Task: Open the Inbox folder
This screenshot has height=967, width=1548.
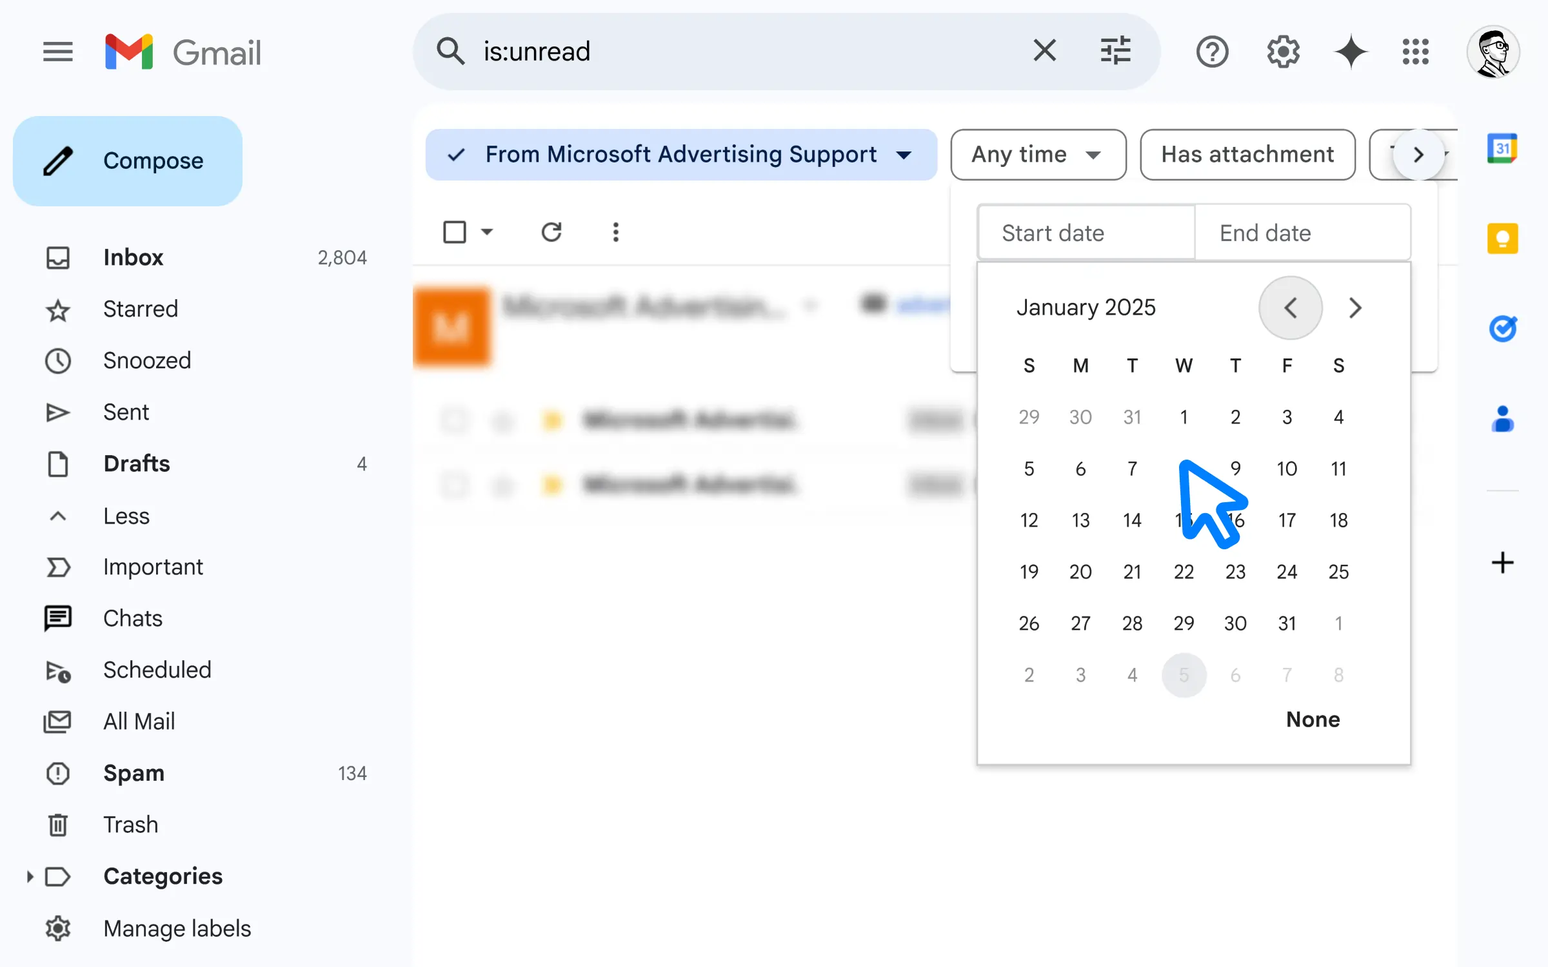Action: pos(133,257)
